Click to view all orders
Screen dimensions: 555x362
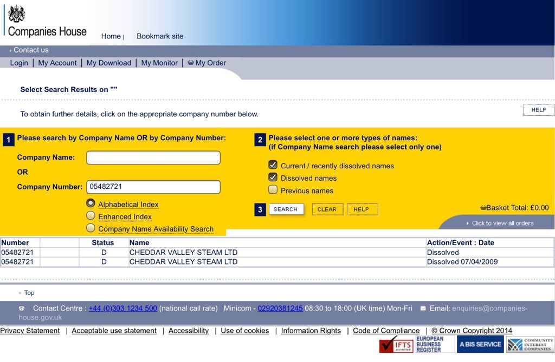[x=502, y=223]
